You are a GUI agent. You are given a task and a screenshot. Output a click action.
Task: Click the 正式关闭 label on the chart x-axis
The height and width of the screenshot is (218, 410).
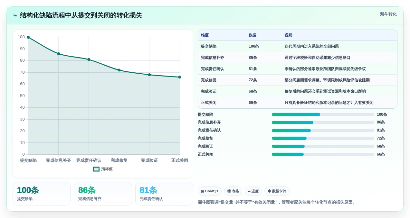tap(180, 160)
